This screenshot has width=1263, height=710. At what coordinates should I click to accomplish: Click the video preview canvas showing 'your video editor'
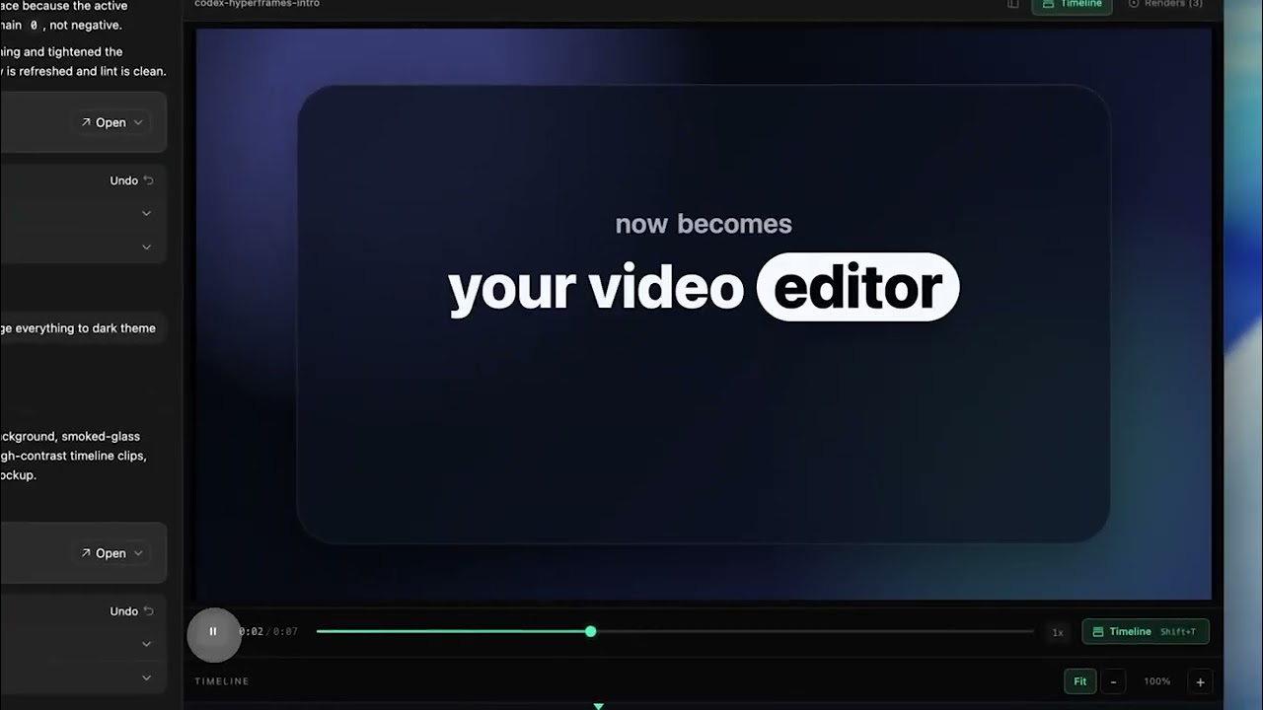(704, 314)
